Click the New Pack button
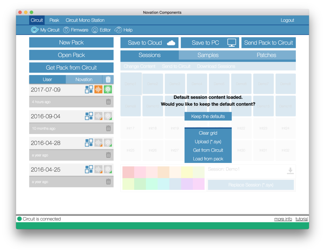325x252 pixels. click(71, 43)
